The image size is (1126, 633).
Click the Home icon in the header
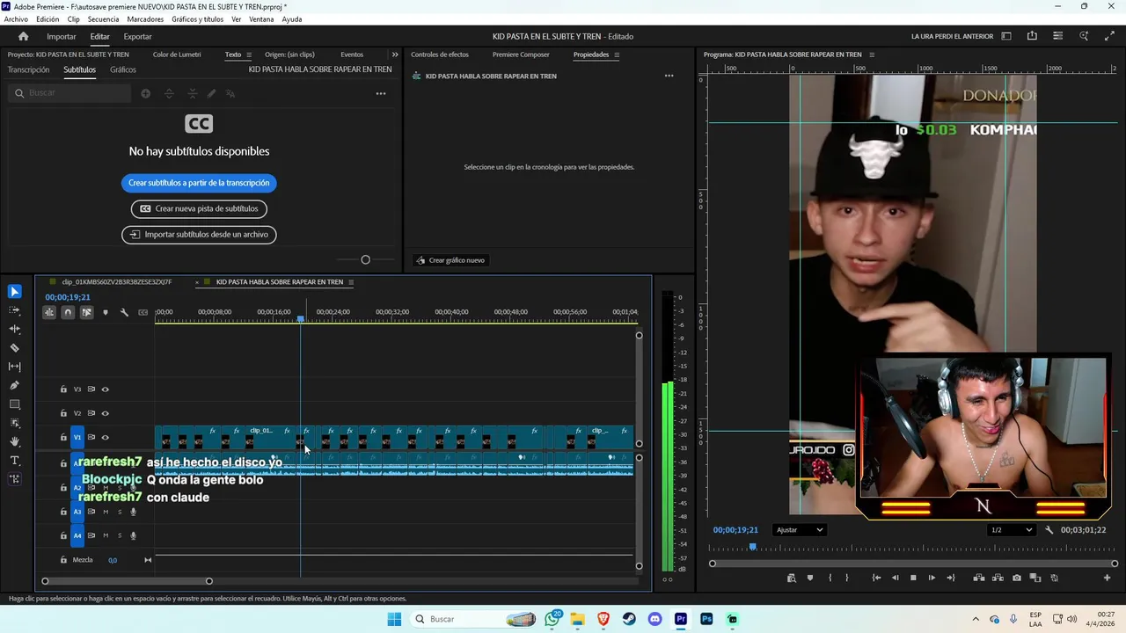(24, 36)
